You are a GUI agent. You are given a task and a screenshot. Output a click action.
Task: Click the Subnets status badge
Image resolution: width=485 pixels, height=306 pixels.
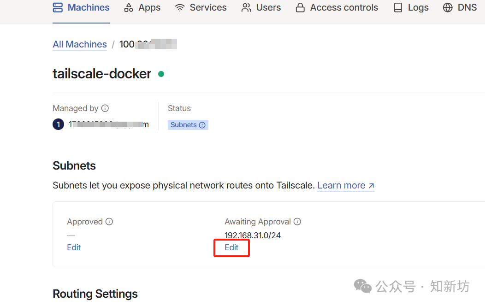188,125
